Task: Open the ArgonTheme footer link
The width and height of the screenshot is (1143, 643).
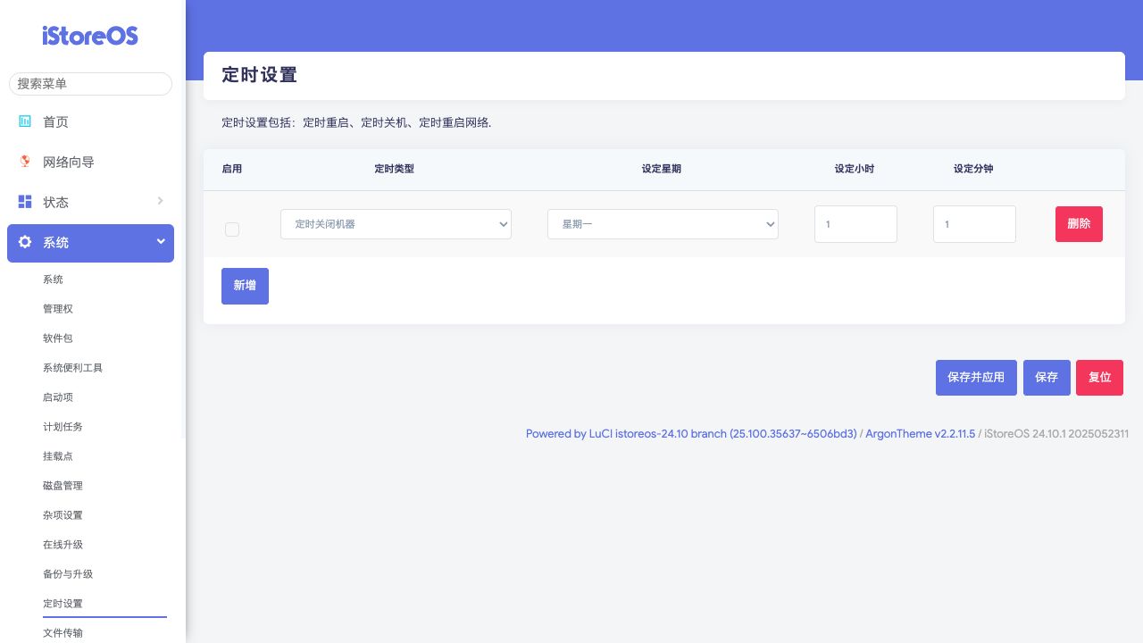Action: pos(921,434)
